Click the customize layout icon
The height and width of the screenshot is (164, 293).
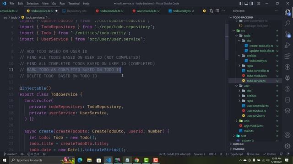[258, 4]
